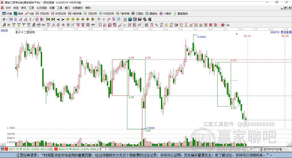Open the 板块 sector view
This screenshot has height=158, width=292.
(x=19, y=14)
